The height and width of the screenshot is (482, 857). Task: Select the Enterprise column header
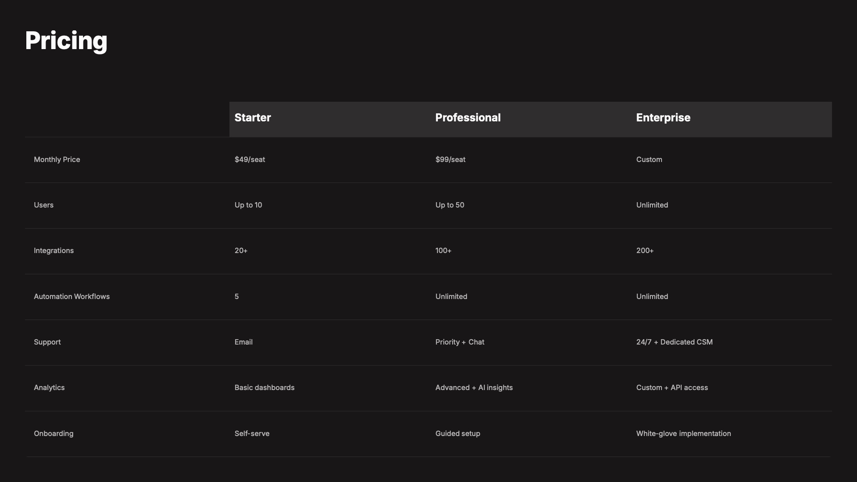pyautogui.click(x=663, y=118)
